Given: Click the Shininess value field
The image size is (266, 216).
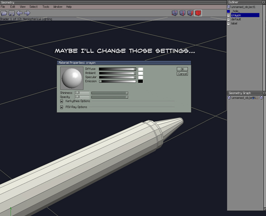Looking at the screenshot, I should (82, 93).
